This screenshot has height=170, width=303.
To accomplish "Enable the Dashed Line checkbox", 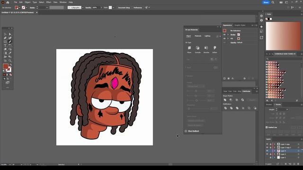I will click(x=267, y=127).
